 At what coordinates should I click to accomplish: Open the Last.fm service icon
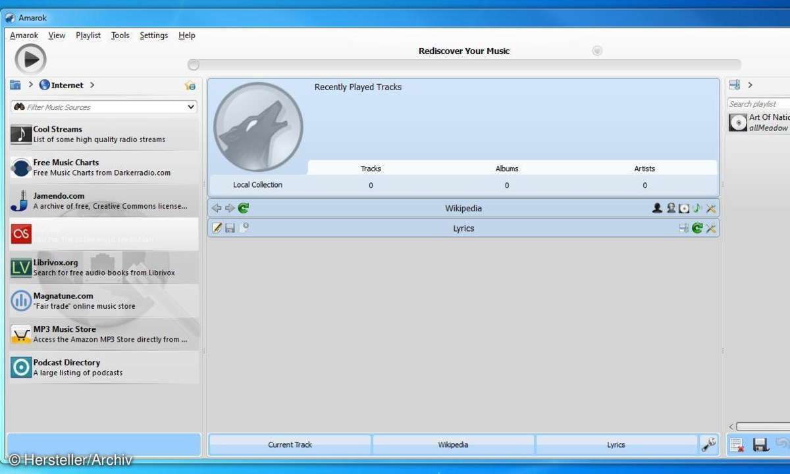pyautogui.click(x=21, y=234)
